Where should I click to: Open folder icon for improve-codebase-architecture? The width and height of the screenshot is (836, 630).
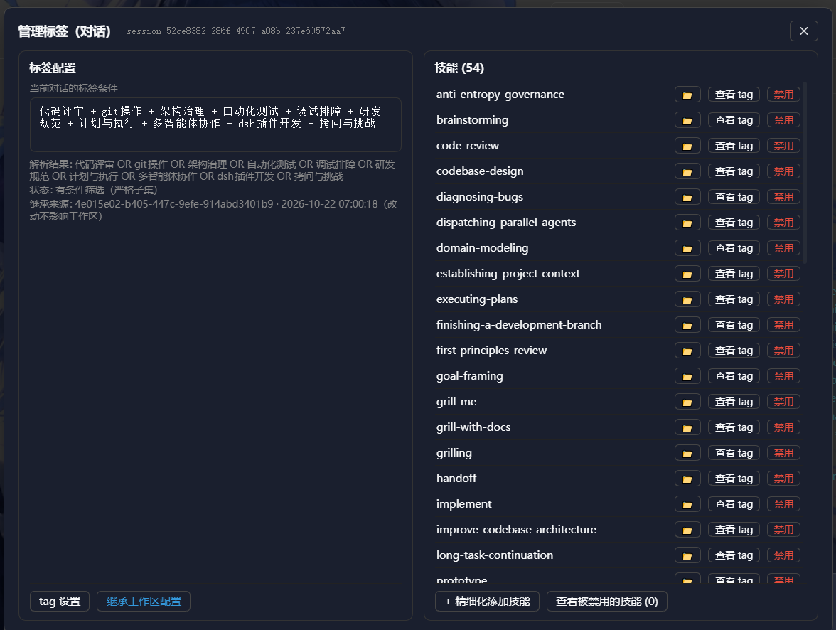tap(687, 530)
